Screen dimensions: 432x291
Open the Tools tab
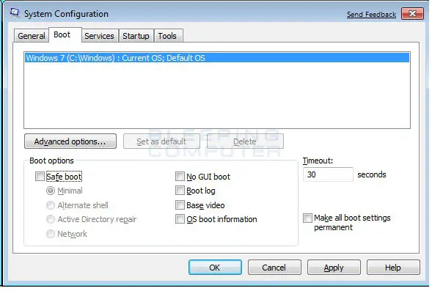click(x=167, y=36)
